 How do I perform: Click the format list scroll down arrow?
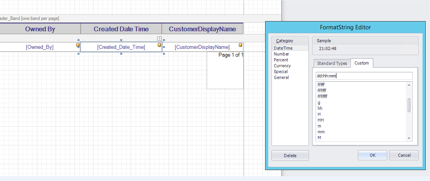409,138
